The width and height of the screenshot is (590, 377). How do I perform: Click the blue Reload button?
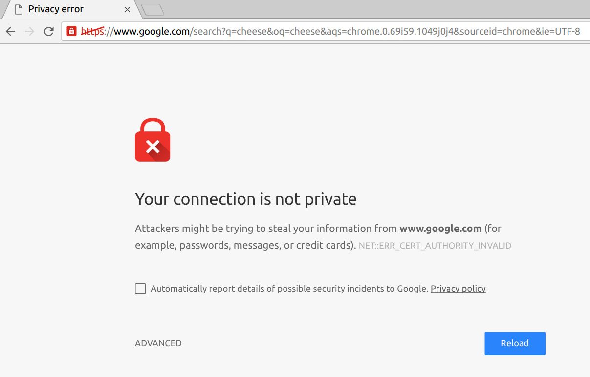tap(515, 343)
